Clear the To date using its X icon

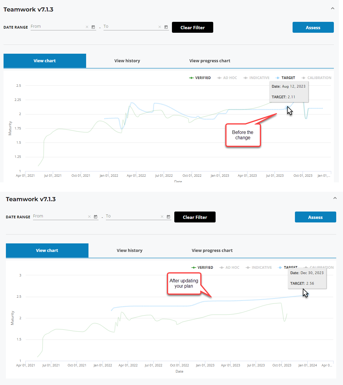pyautogui.click(x=160, y=27)
